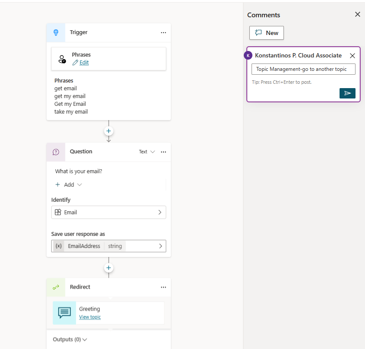The height and width of the screenshot is (349, 365).
Task: Expand the Add dropdown under question message
Action: pos(69,184)
